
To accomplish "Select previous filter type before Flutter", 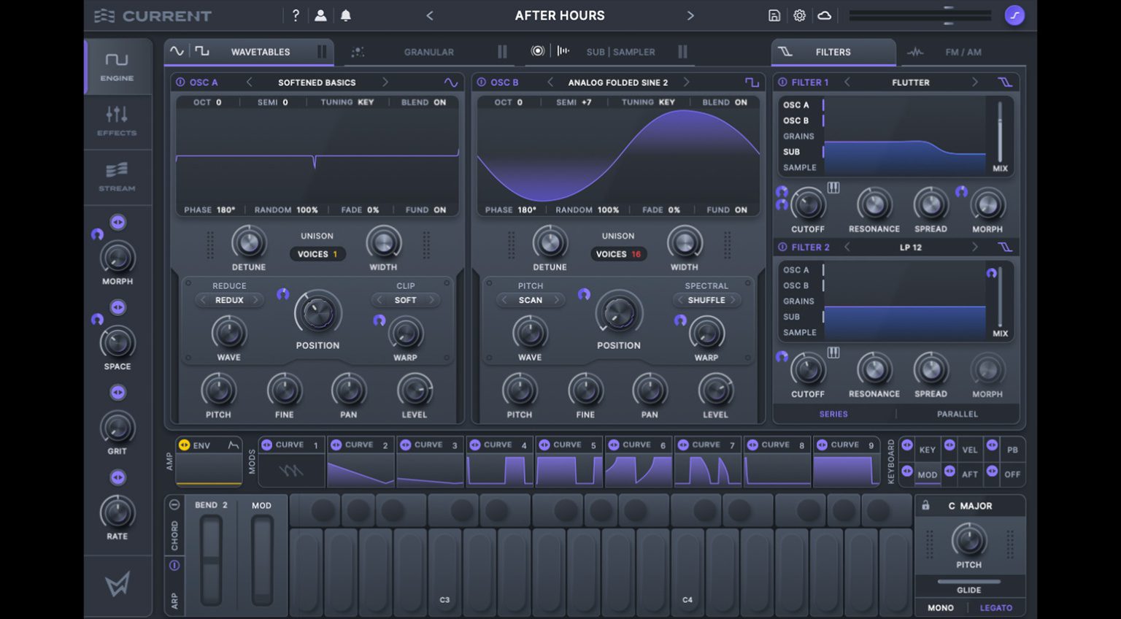I will pyautogui.click(x=847, y=82).
